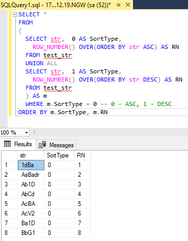This screenshot has width=188, height=241.
Task: Place cursor on the UNION ALL line
Action: pos(41,63)
